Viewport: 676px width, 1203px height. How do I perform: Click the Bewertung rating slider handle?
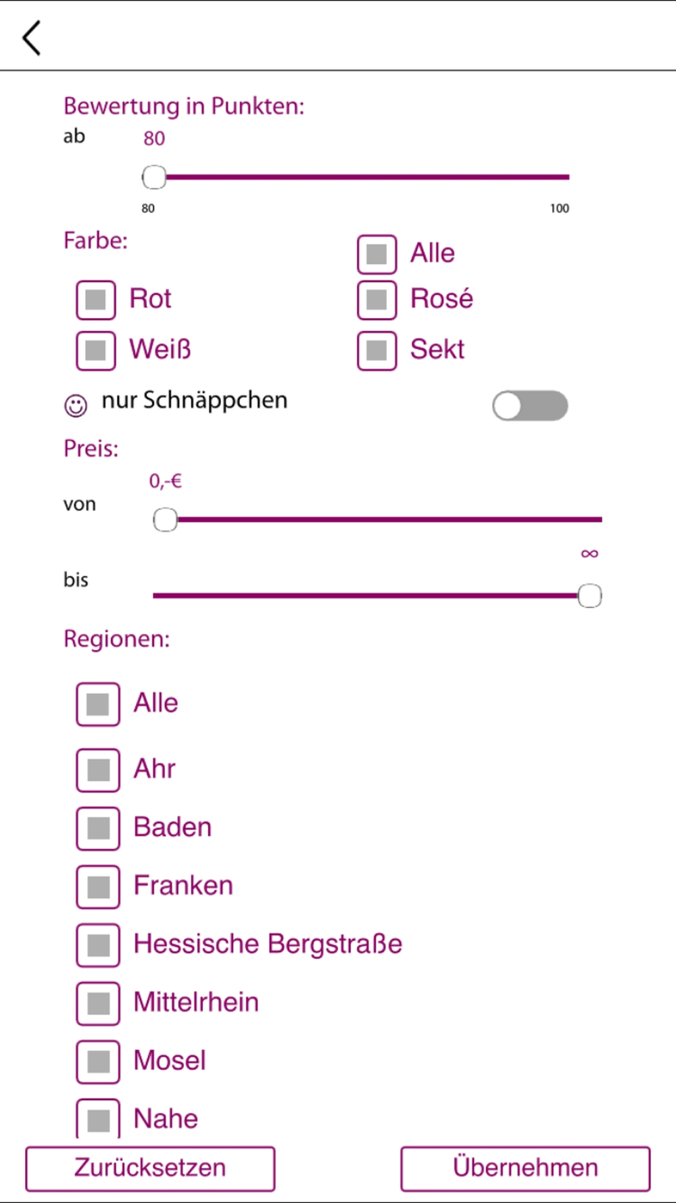154,177
